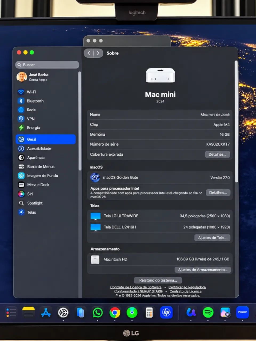
Task: Select the Geral sidebar item
Action: coord(46,139)
